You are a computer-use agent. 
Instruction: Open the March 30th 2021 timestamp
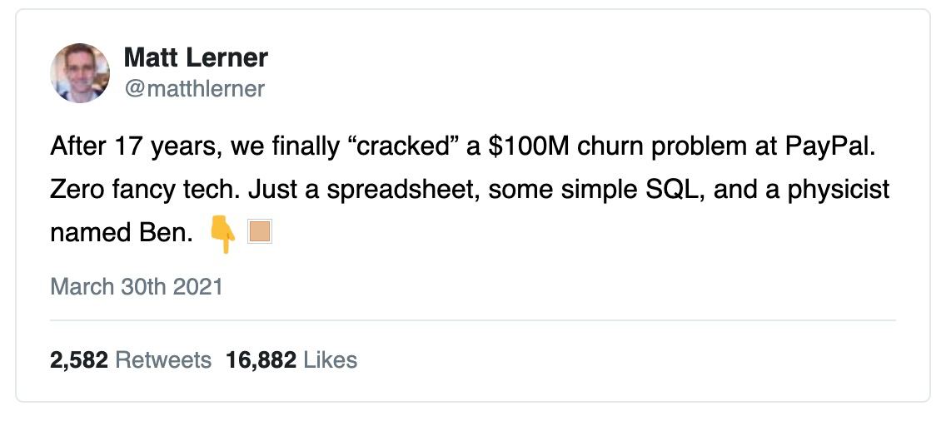(x=137, y=287)
